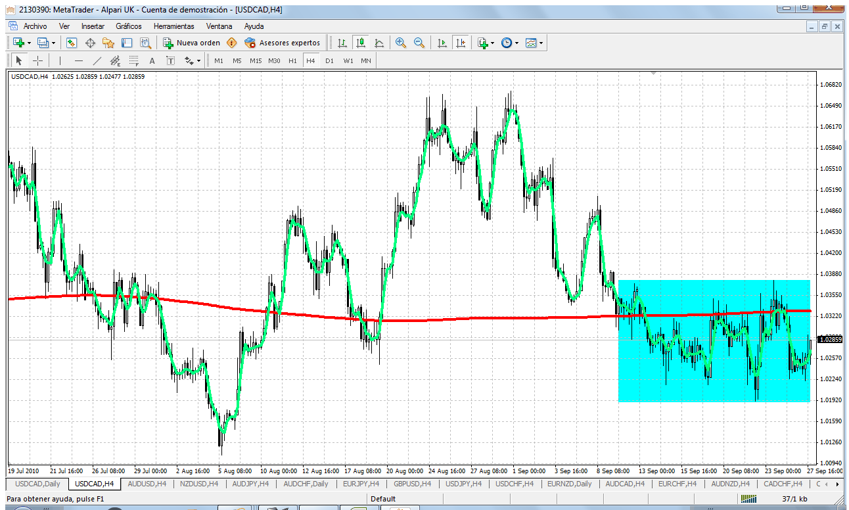The height and width of the screenshot is (510, 849).
Task: Switch to the EURJPY,H4 chart tab
Action: (x=360, y=484)
